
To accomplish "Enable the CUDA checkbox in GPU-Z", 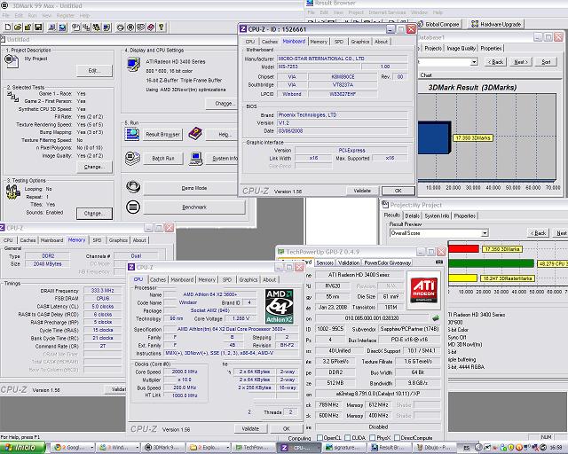I will (x=348, y=438).
